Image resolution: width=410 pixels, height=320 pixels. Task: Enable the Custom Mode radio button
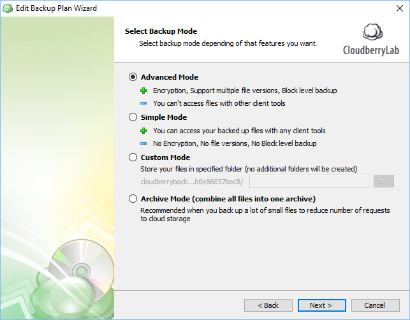point(133,157)
